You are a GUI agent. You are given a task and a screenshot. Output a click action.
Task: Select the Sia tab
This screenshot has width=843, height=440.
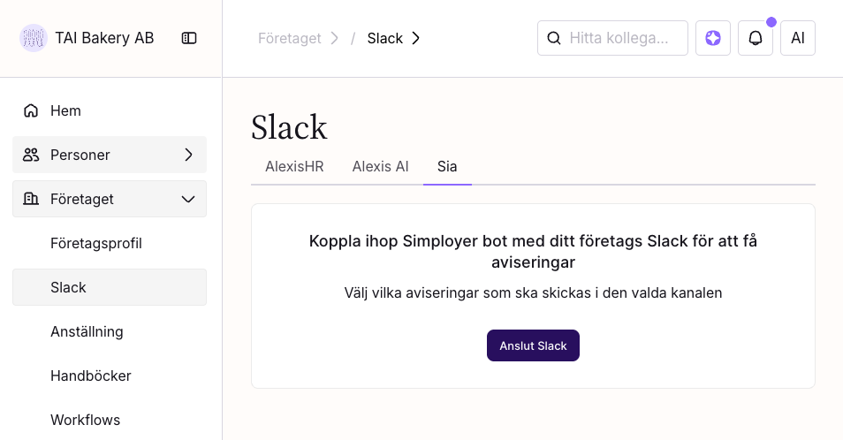click(x=447, y=166)
